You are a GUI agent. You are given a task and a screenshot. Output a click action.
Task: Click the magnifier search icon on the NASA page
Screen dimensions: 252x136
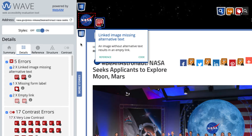[245, 11]
